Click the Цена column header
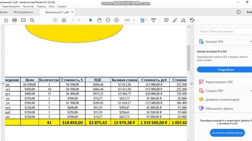 pyautogui.click(x=30, y=80)
